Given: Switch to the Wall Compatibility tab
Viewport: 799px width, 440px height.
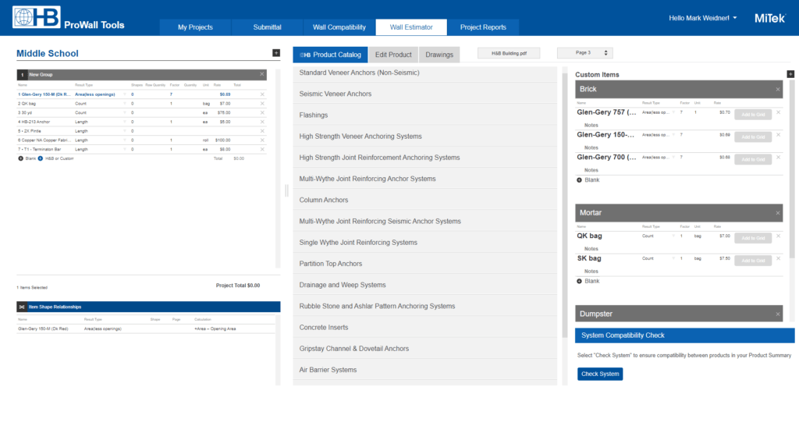Looking at the screenshot, I should tap(339, 27).
